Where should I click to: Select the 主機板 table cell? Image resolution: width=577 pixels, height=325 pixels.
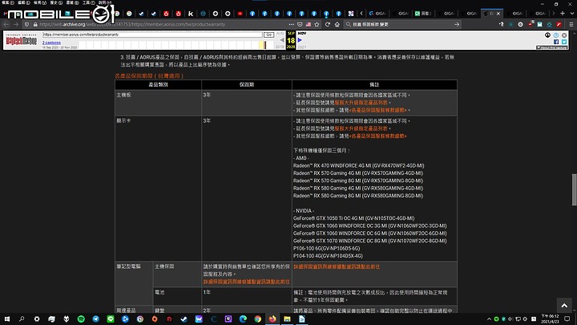[x=158, y=103]
